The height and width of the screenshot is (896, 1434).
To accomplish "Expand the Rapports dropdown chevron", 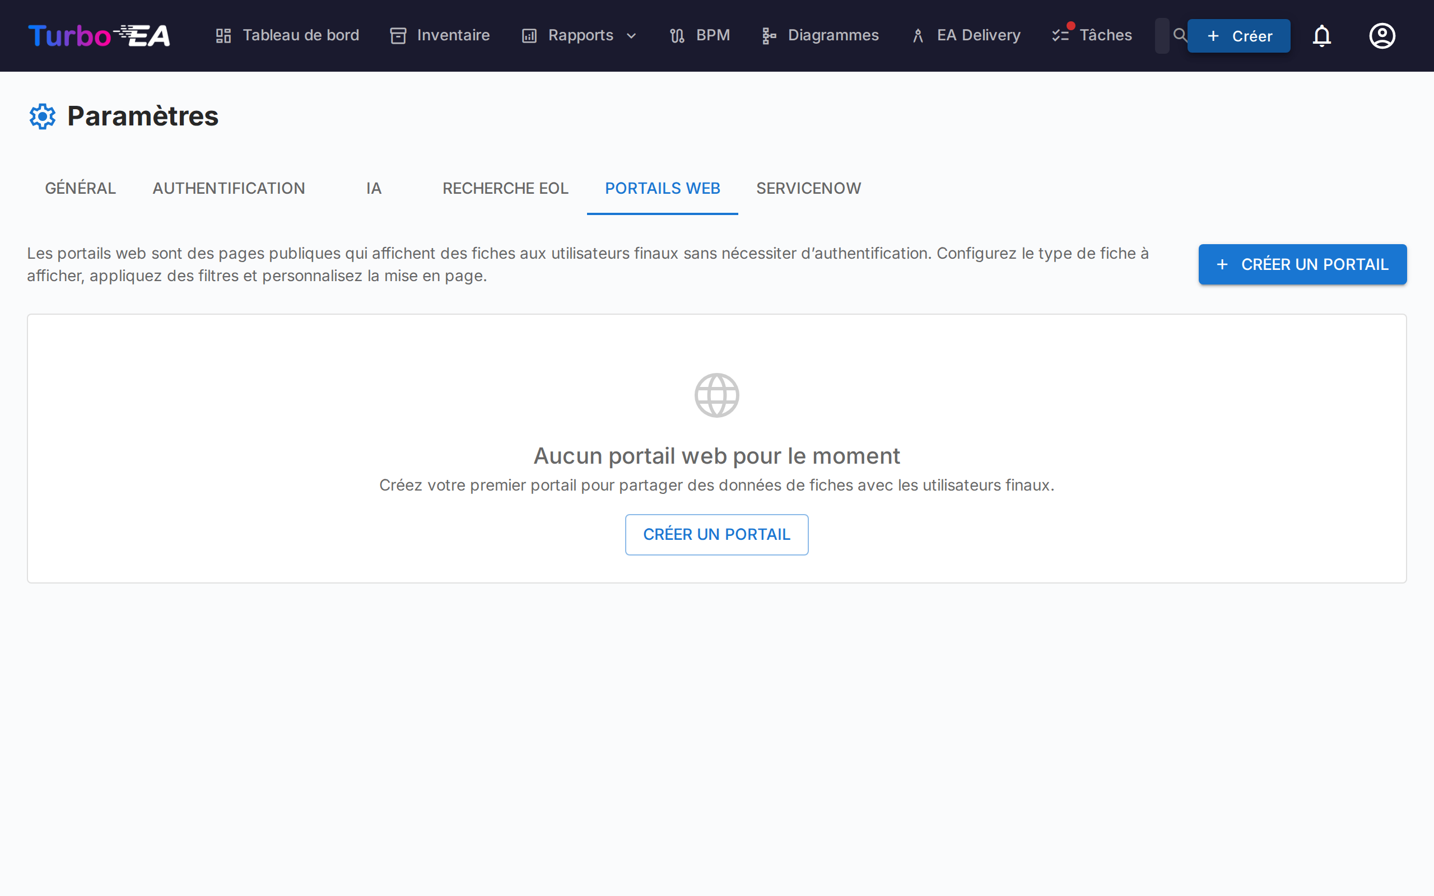I will click(631, 35).
